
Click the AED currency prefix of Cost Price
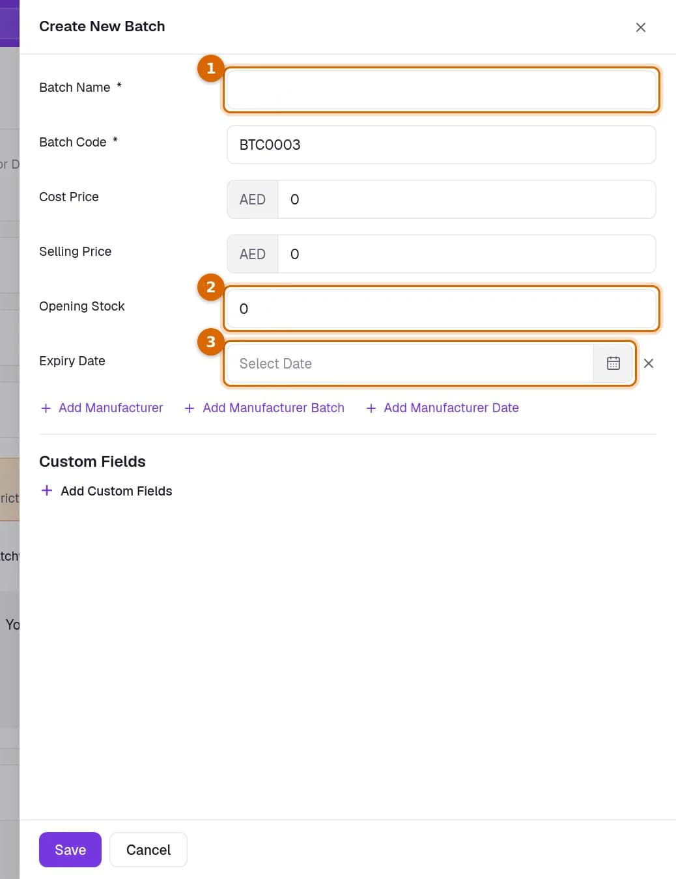click(x=253, y=199)
